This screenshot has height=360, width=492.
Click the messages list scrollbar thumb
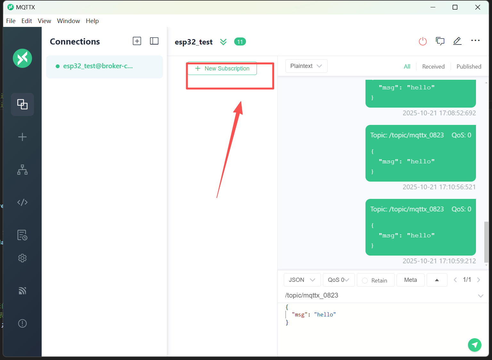point(486,241)
